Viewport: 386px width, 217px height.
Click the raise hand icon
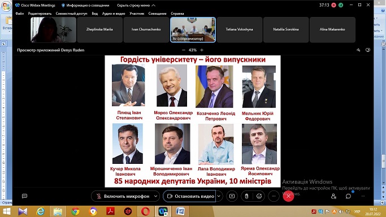coord(246,196)
